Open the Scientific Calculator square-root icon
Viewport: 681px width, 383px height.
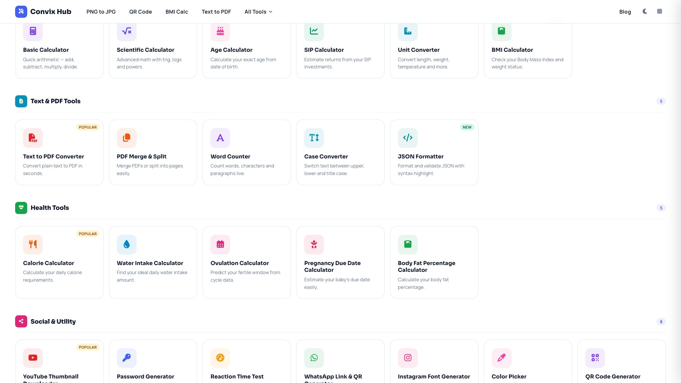click(x=127, y=31)
